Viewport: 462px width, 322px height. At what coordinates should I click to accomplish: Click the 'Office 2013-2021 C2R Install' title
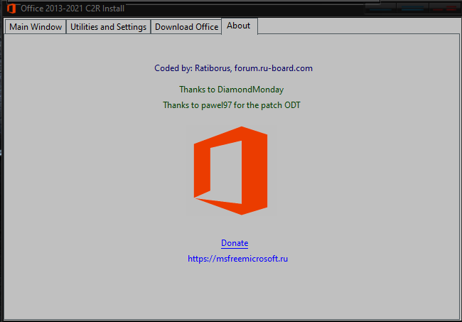pyautogui.click(x=72, y=9)
